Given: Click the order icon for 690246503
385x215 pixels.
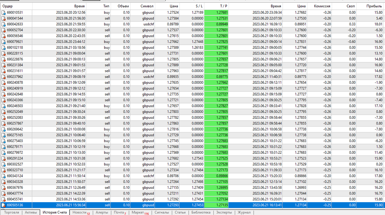Looking at the screenshot, I should (4, 106).
